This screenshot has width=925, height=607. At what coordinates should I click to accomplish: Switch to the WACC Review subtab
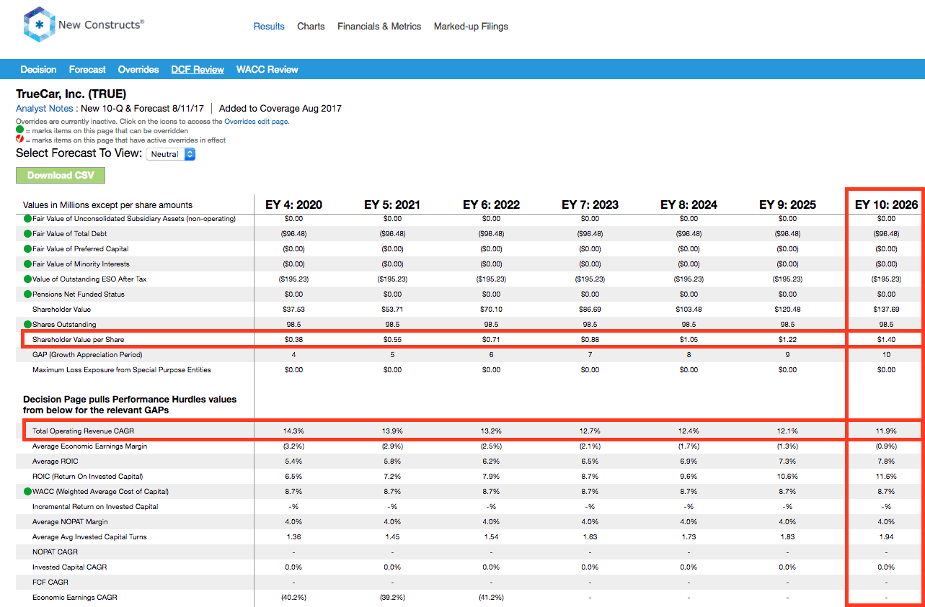[267, 70]
